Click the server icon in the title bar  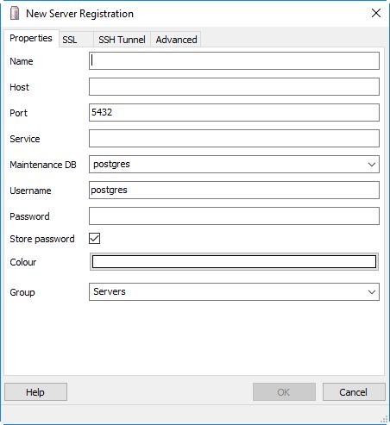coord(15,14)
